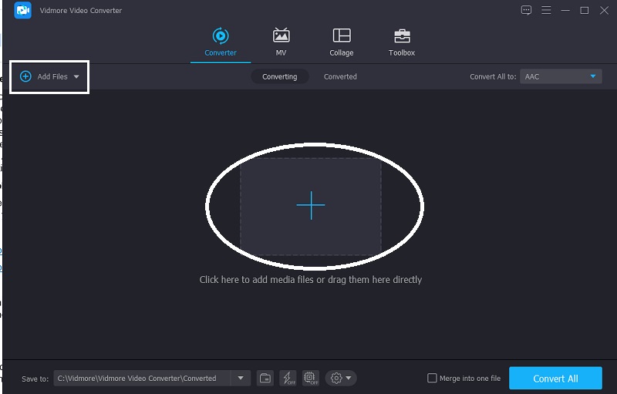Screen dimensions: 617x394
Task: Click the Vidmore app logo icon
Action: (22, 11)
